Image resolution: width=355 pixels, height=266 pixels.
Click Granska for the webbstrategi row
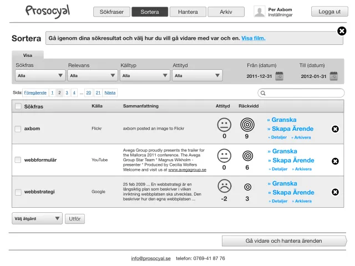(282, 183)
